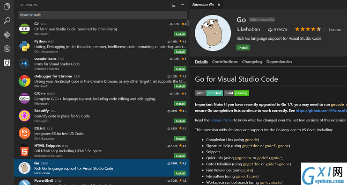Click the 'Go for Visual Studio Code' heading
347x185 pixels.
236,79
